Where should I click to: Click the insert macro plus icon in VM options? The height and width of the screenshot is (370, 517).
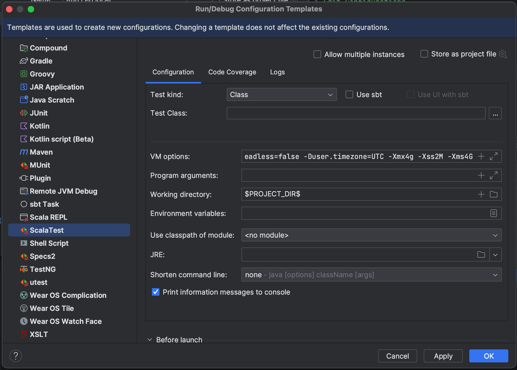[481, 157]
